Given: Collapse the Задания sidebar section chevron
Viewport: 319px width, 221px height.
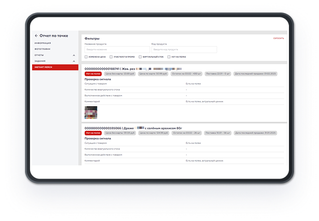Looking at the screenshot, I should click(74, 61).
